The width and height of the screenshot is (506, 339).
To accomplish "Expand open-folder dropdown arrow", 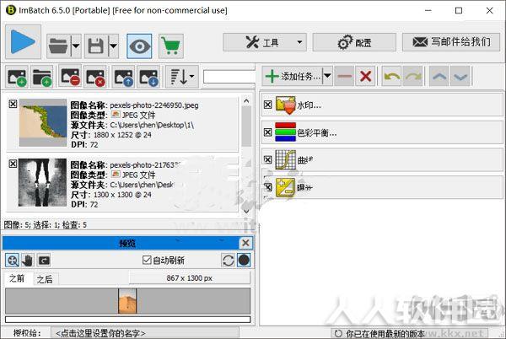I will [x=76, y=46].
